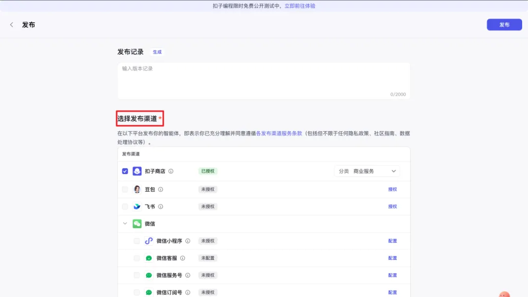This screenshot has width=528, height=297.
Task: Click the 未配置 badge for 微信客服
Action: pyautogui.click(x=208, y=258)
